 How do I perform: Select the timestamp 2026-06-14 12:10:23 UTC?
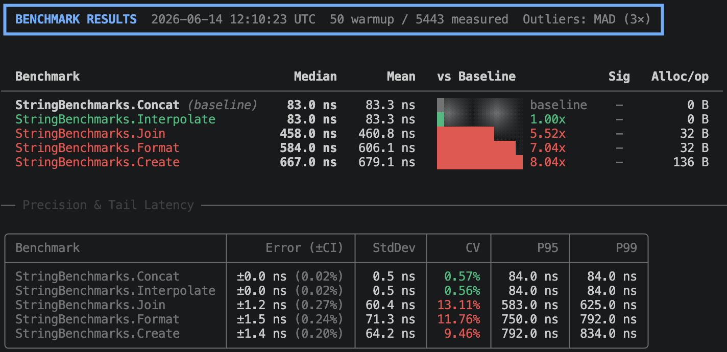coord(233,19)
